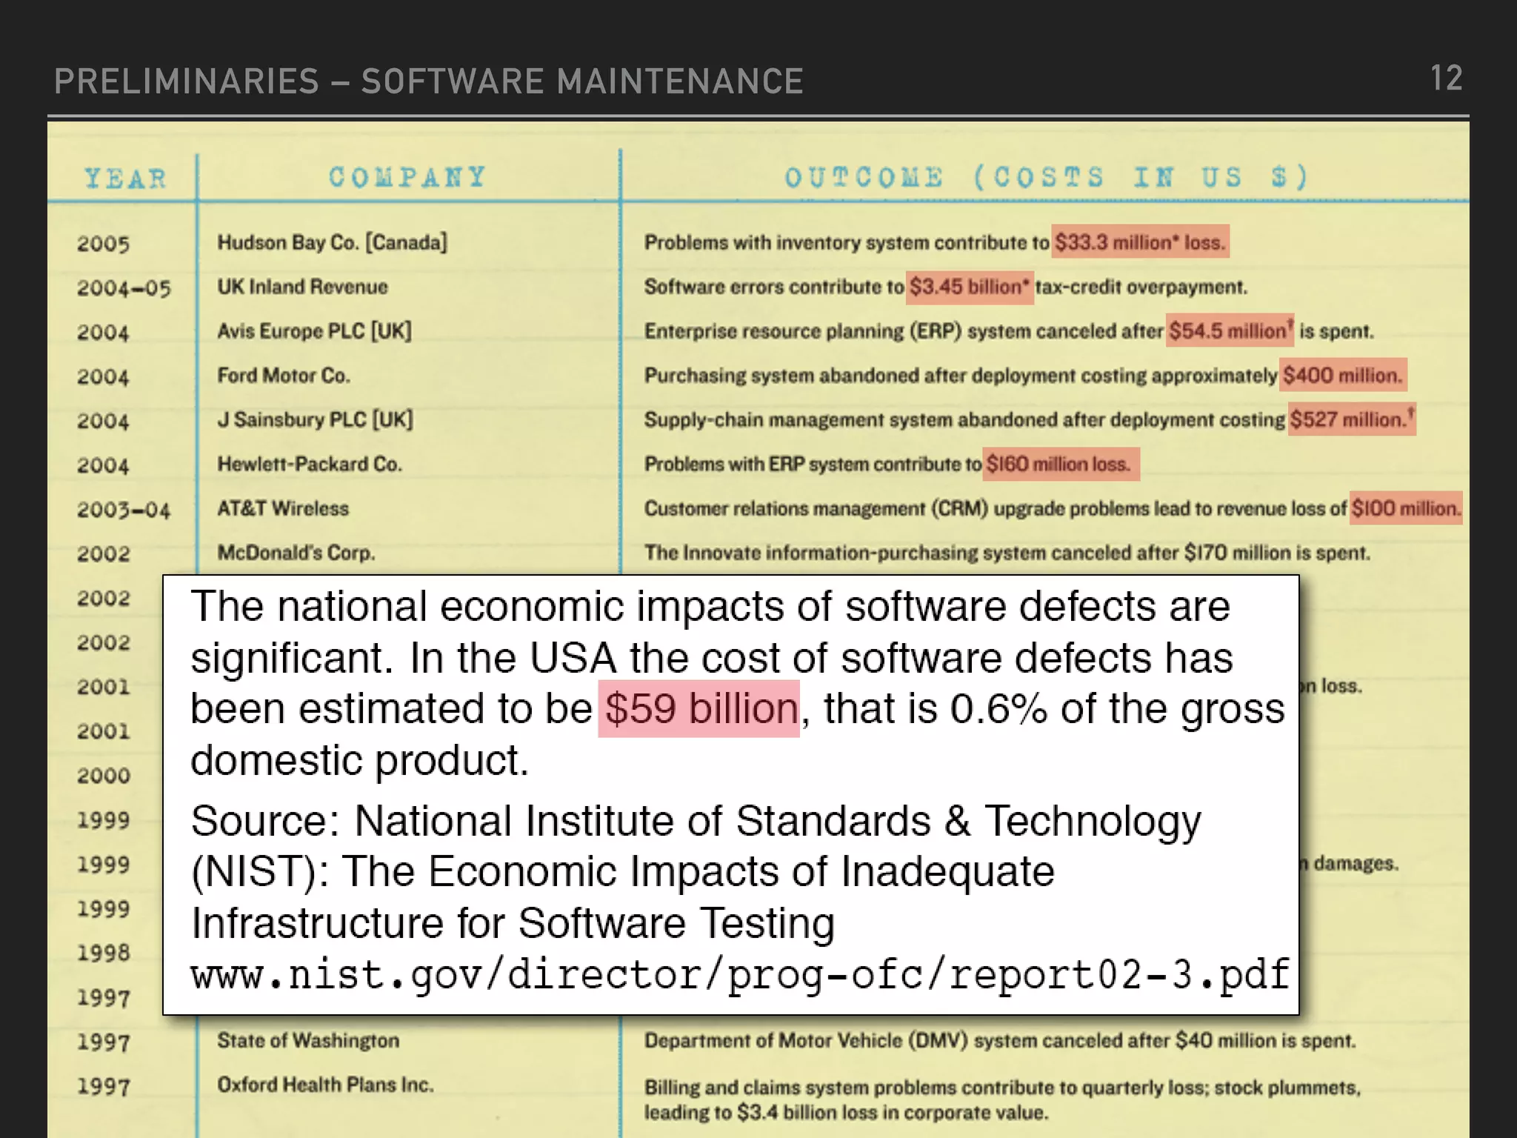This screenshot has width=1517, height=1138.
Task: Select the 'AT&T Wireless' entry
Action: pyautogui.click(x=282, y=508)
